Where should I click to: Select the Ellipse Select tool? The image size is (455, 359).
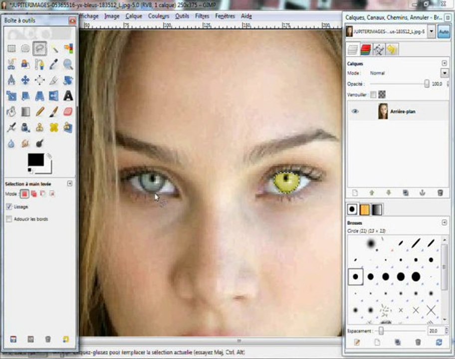click(x=25, y=48)
